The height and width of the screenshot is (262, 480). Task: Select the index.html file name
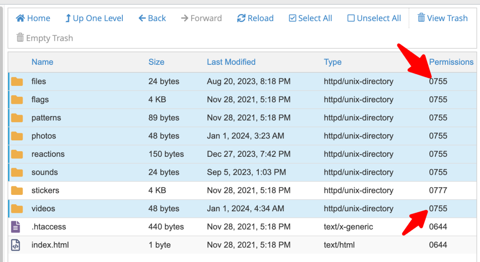[50, 245]
